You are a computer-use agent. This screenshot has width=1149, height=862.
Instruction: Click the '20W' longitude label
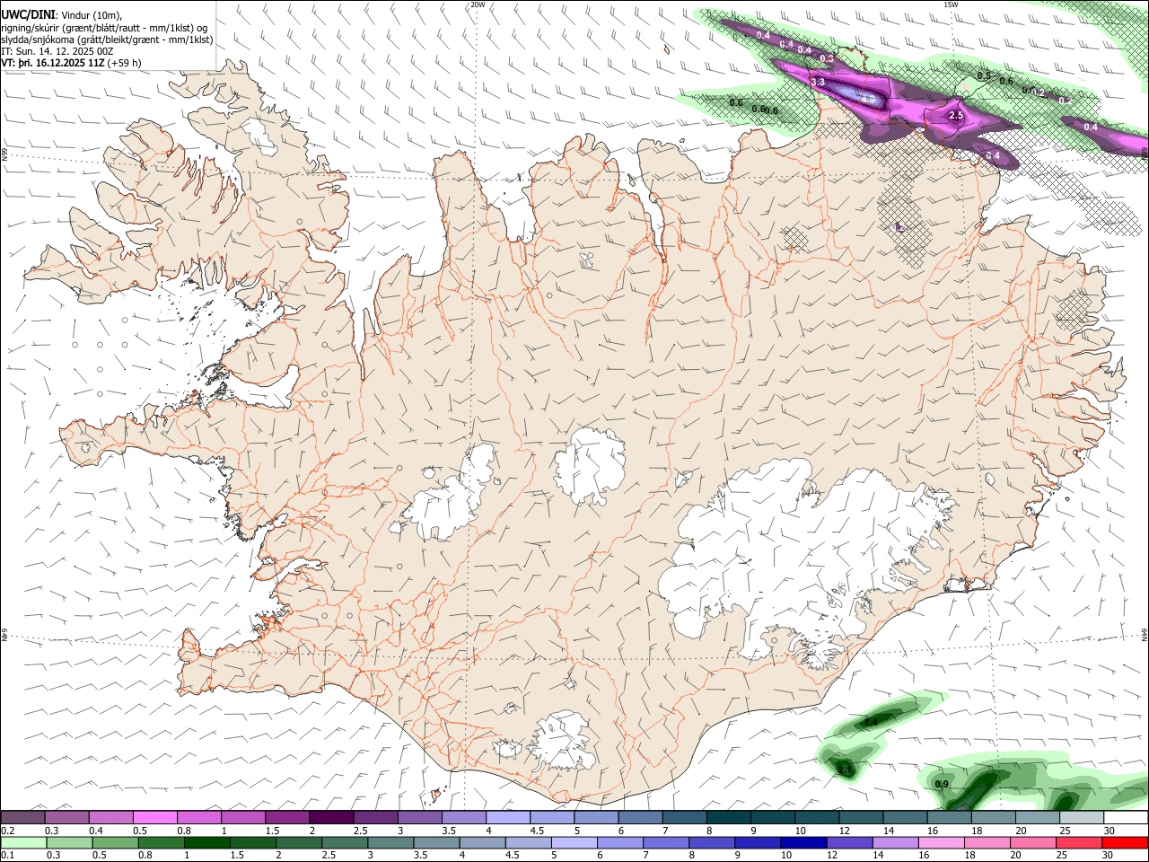pyautogui.click(x=478, y=4)
